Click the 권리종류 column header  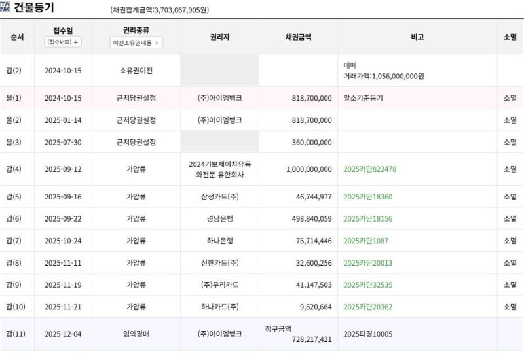[x=136, y=30]
